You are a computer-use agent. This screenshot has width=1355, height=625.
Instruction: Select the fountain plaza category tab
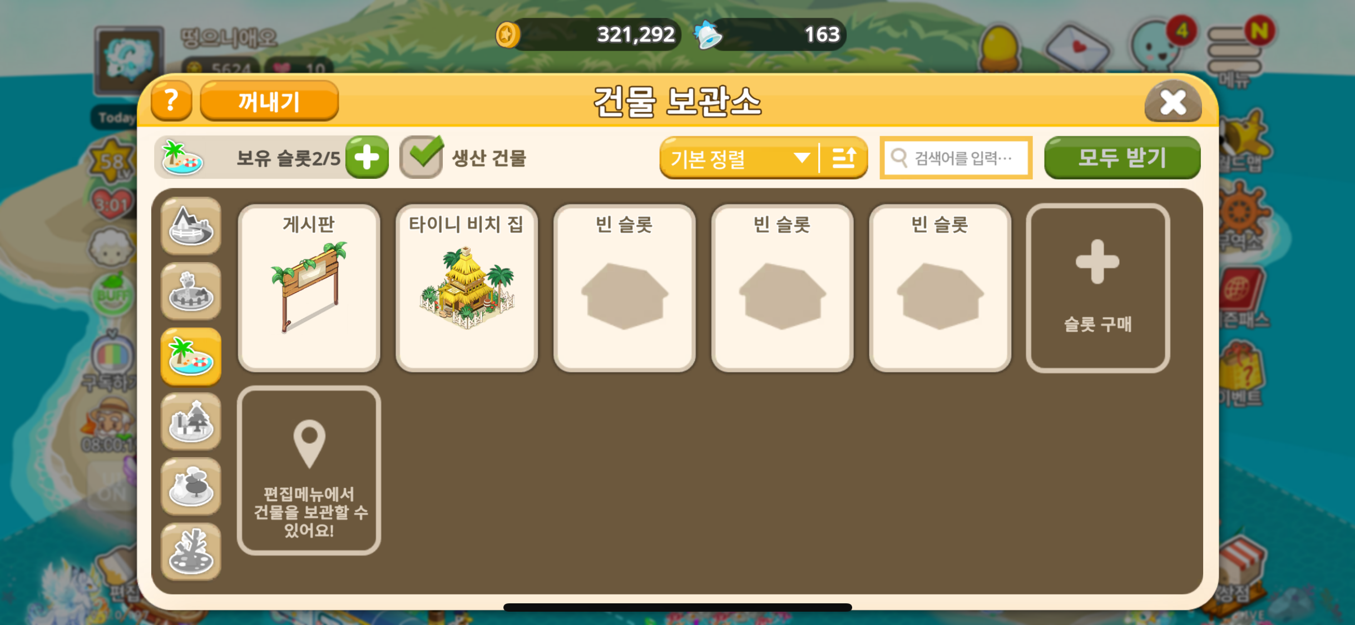pyautogui.click(x=191, y=291)
